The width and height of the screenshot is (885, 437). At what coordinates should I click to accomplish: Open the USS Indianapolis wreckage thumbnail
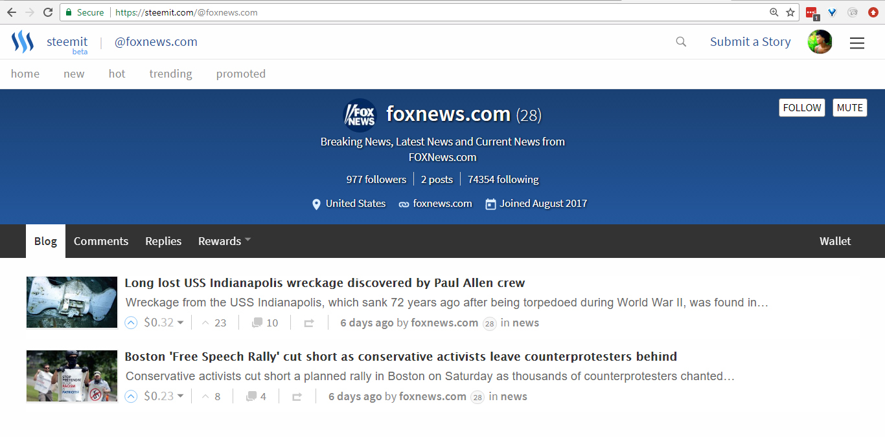[72, 303]
